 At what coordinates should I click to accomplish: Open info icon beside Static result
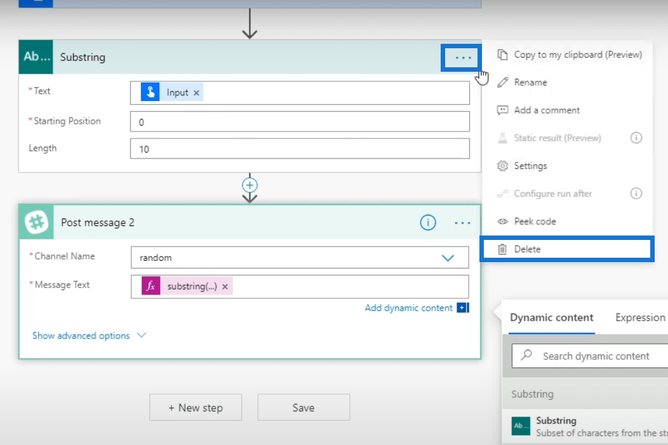click(636, 138)
